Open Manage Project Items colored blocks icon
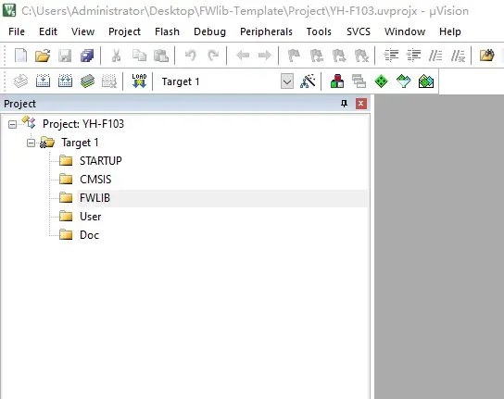 [x=337, y=81]
